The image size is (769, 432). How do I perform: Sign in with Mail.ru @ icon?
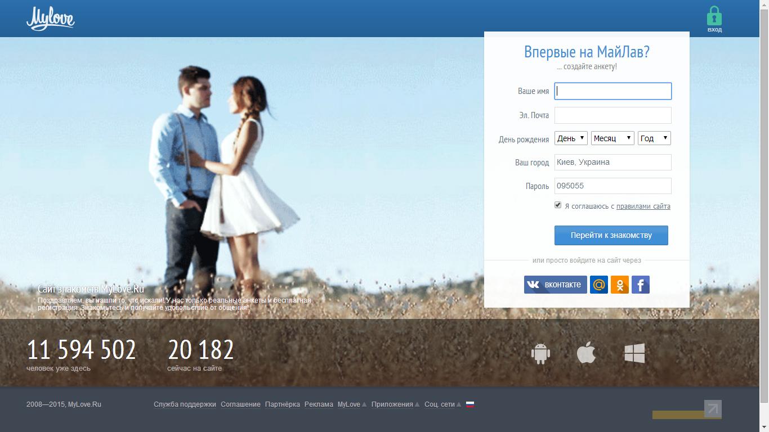click(x=598, y=285)
